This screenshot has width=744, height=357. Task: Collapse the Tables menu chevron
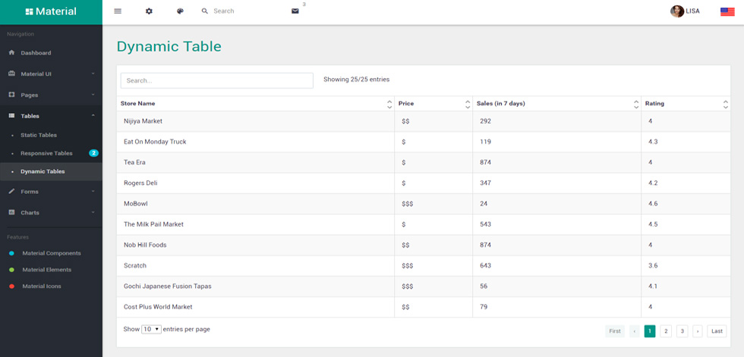tap(93, 115)
